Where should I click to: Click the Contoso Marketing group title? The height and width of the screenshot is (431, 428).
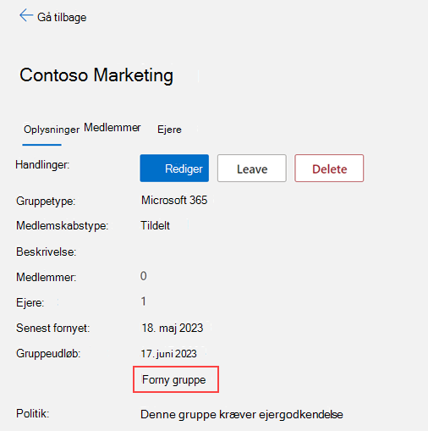point(96,75)
